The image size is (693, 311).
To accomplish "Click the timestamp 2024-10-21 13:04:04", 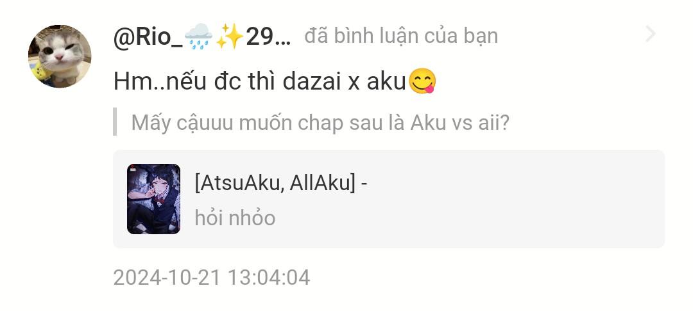I will 212,278.
